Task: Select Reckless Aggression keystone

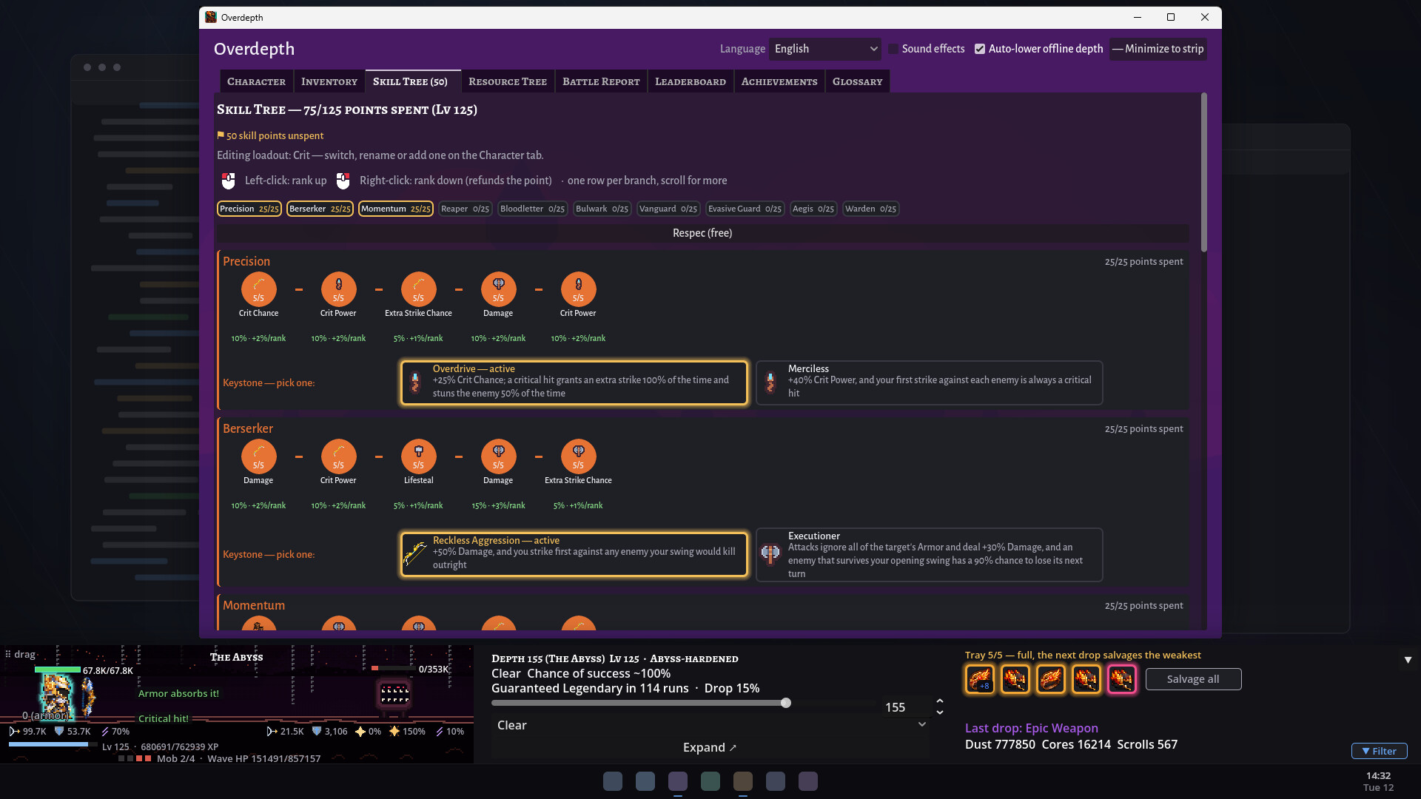Action: click(574, 554)
